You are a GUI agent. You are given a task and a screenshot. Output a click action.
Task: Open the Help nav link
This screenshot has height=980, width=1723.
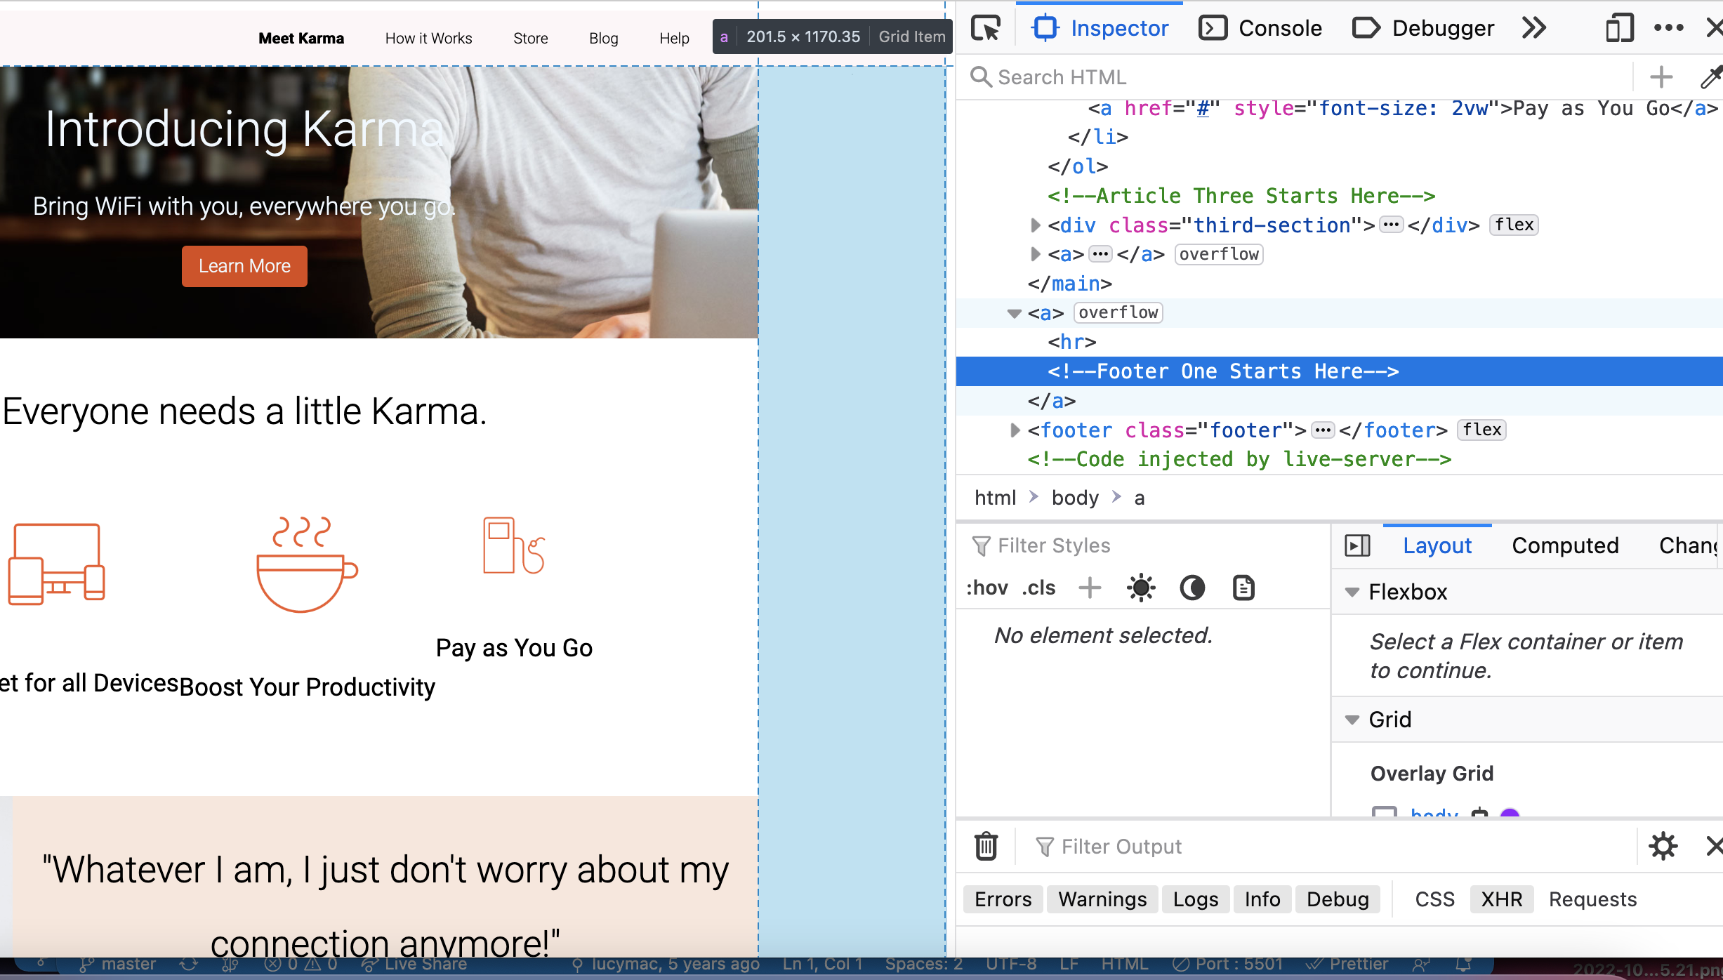click(674, 38)
